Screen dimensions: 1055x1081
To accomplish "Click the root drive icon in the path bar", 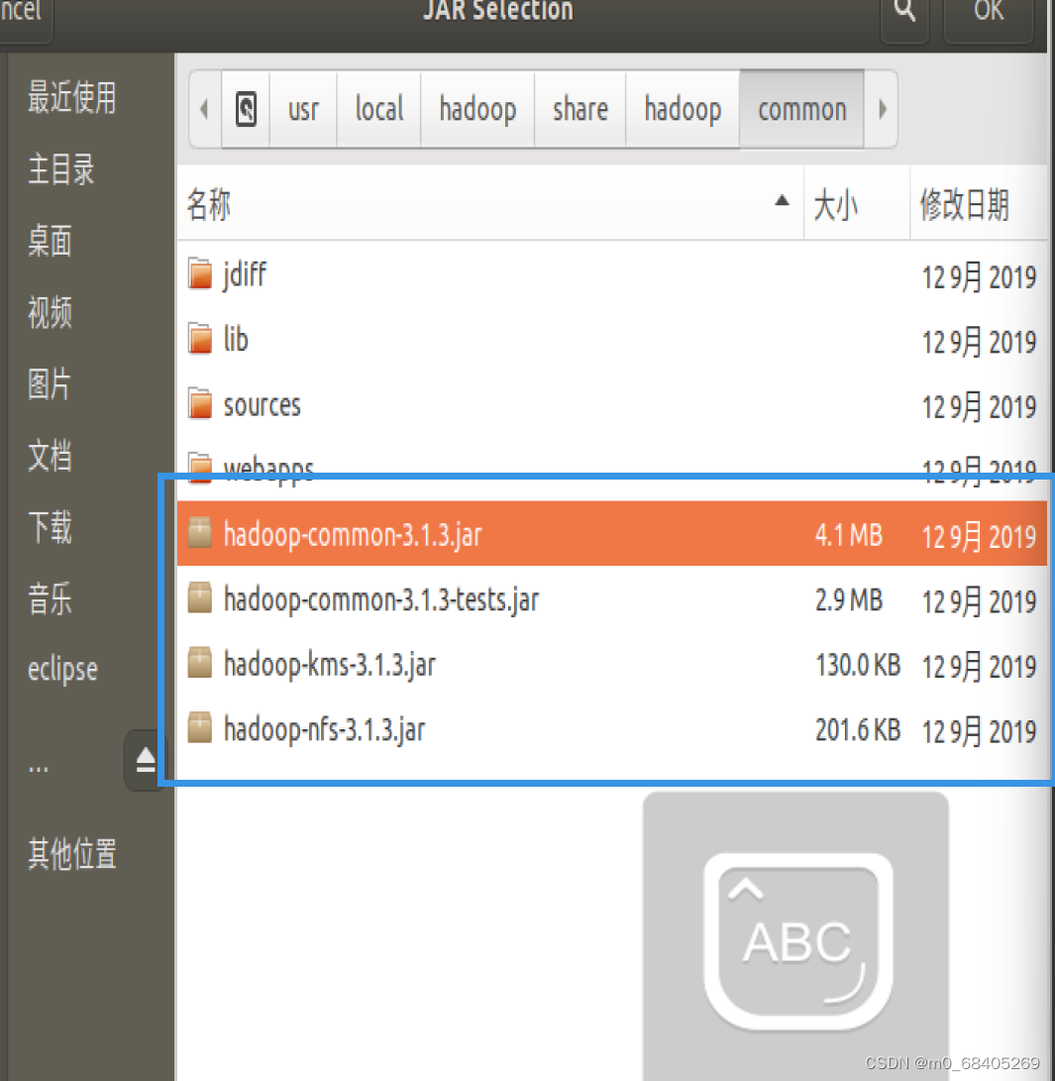I will click(x=245, y=109).
